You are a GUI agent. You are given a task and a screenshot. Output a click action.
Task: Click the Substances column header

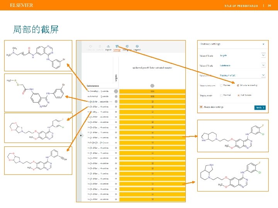point(93,86)
